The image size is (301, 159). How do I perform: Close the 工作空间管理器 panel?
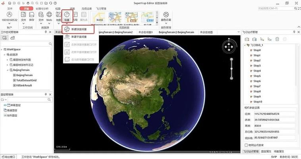50,32
